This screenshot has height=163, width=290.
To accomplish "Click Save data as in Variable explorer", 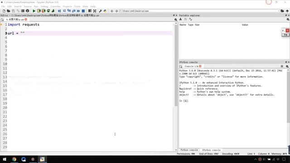I will point(190,19).
